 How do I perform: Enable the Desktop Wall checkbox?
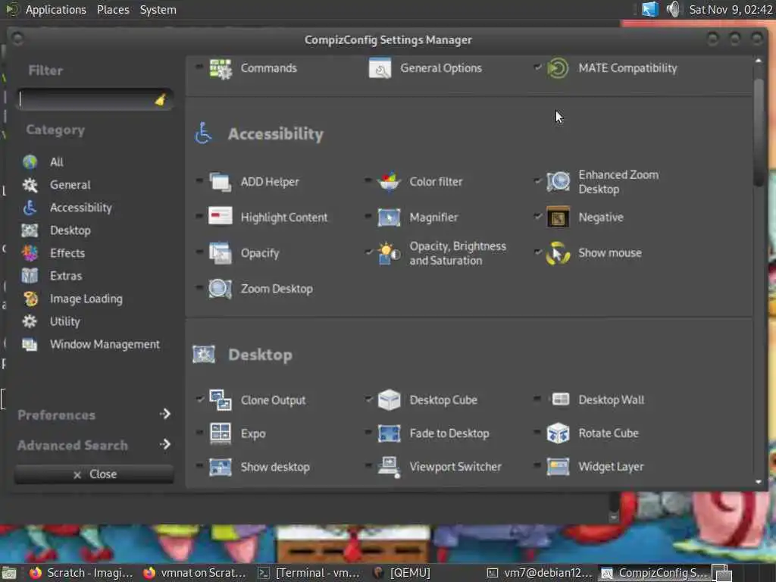pos(537,398)
